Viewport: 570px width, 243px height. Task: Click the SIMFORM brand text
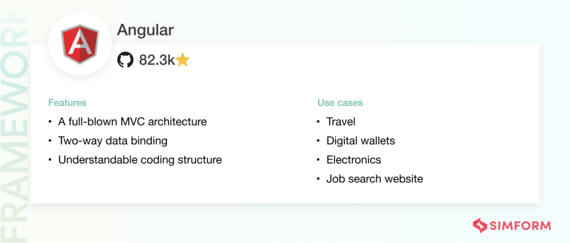coord(520,226)
